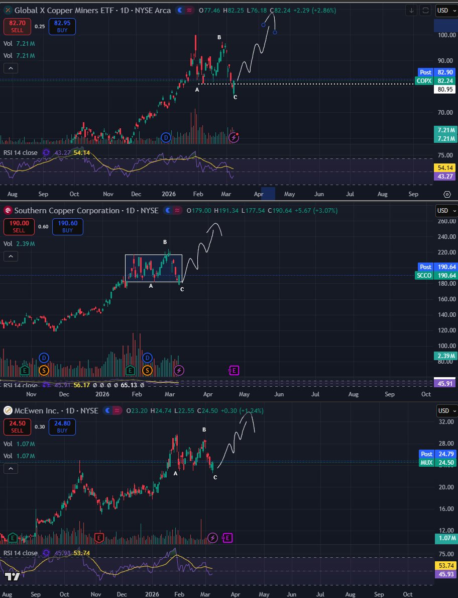This screenshot has height=598, width=458.
Task: Click the download arrow icon on COPX chart header
Action: (x=411, y=11)
